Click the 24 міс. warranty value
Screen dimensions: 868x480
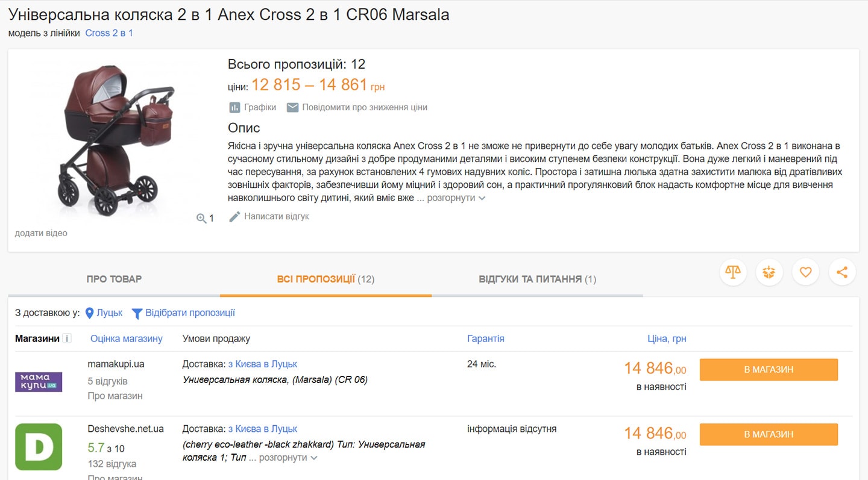pos(482,364)
